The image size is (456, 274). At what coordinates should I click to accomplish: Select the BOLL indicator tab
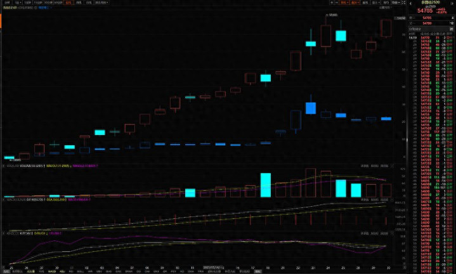coord(81,271)
